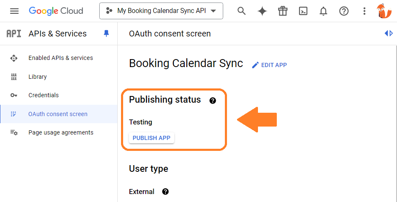Click the APIs & Services heading

[57, 34]
